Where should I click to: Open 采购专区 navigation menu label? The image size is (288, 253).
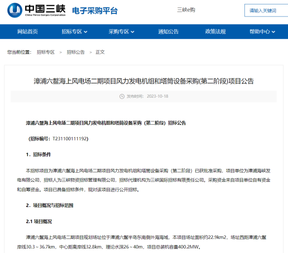[x=119, y=32]
